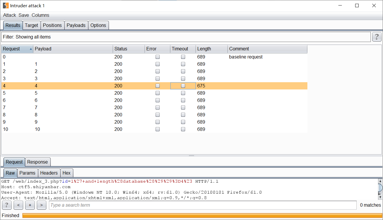383x220 pixels.
Task: Show the Hex request view
Action: click(67, 173)
